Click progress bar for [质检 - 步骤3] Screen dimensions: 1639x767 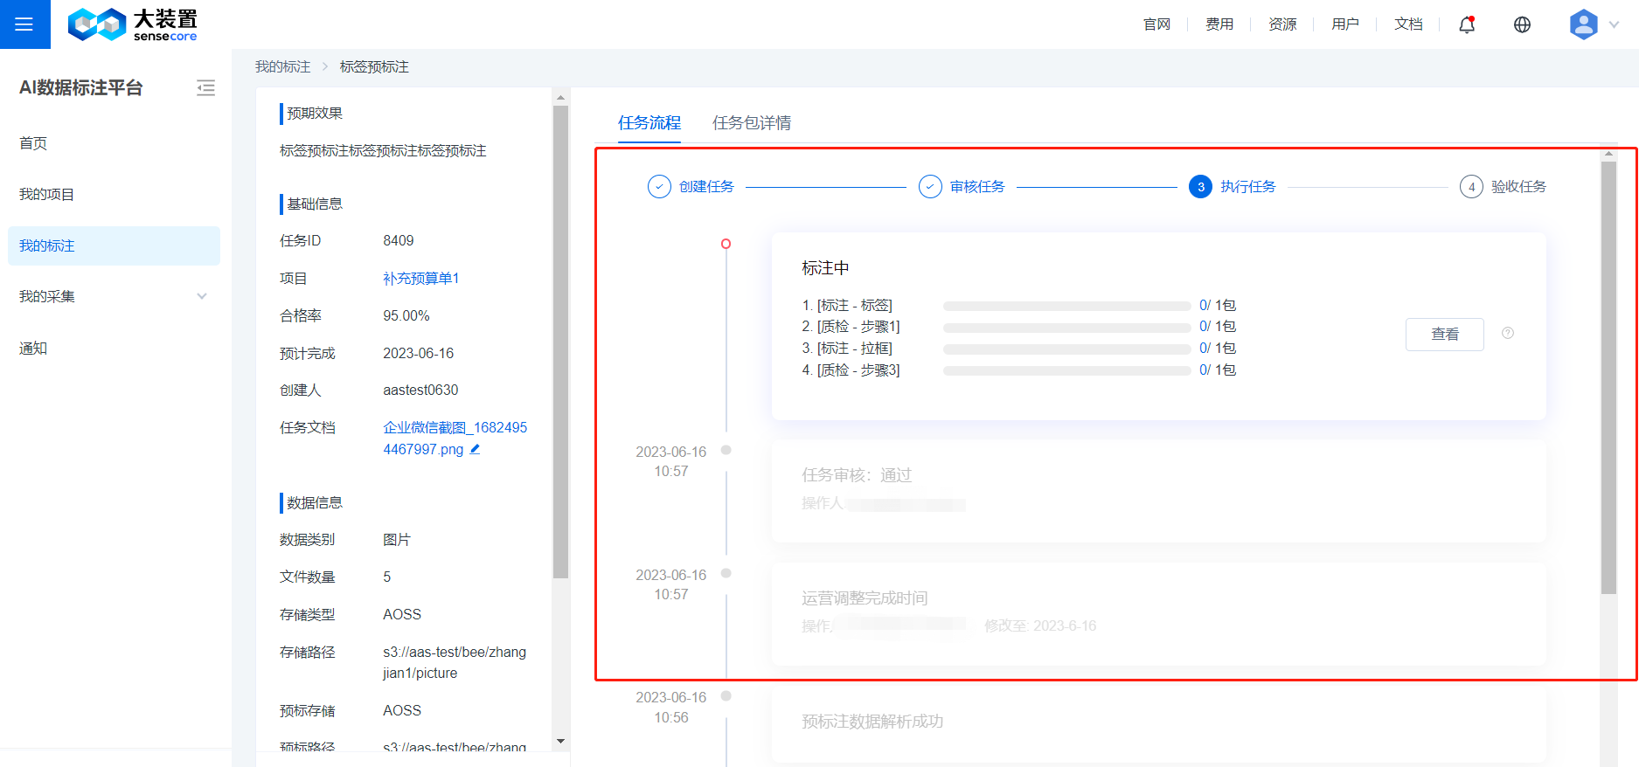[1066, 371]
